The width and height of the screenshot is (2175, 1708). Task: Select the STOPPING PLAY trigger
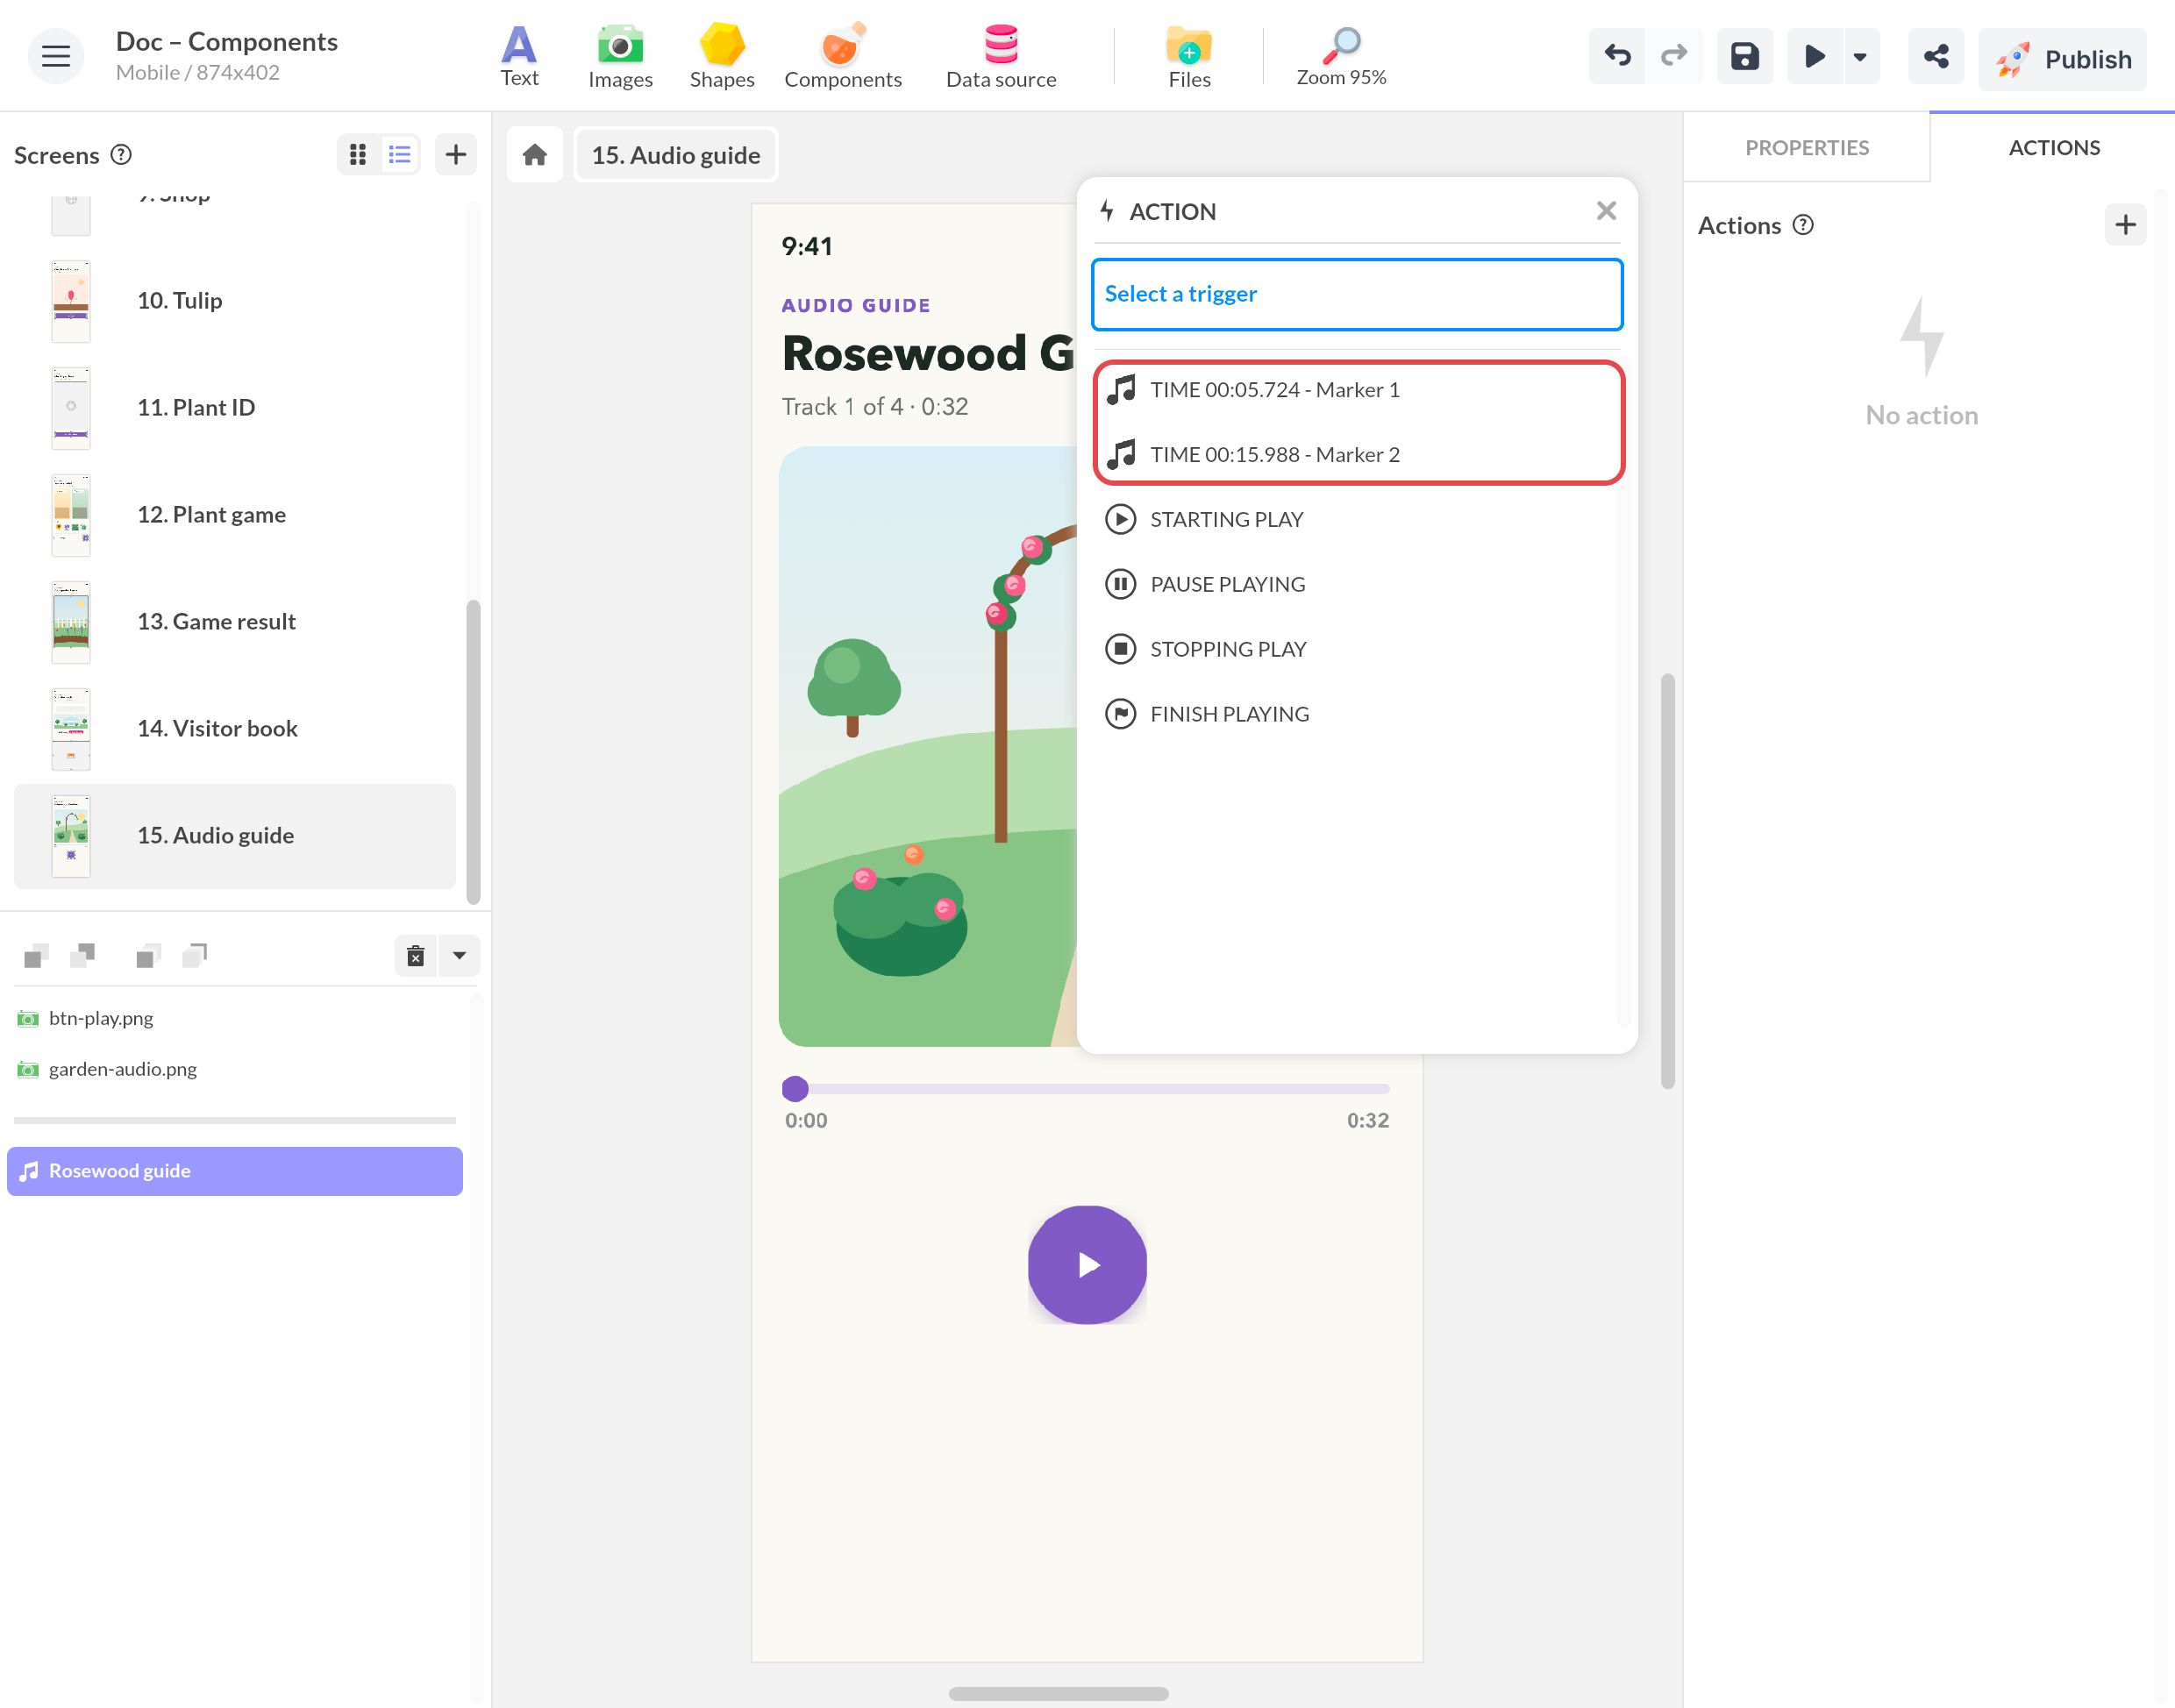click(x=1357, y=649)
